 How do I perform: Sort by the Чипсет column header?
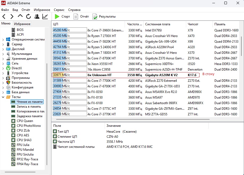[x=199, y=24]
